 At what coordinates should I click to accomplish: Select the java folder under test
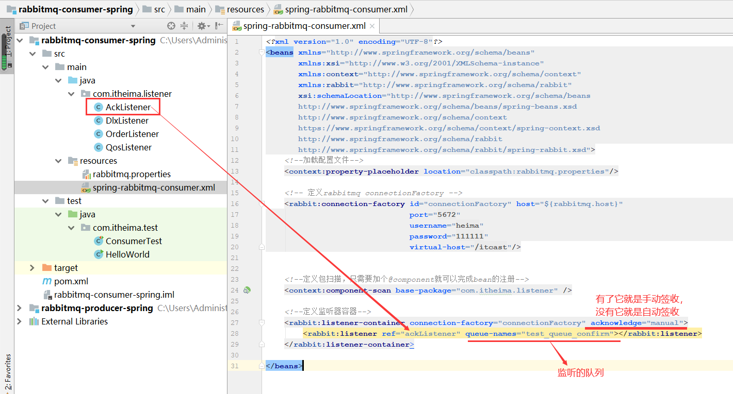click(87, 214)
